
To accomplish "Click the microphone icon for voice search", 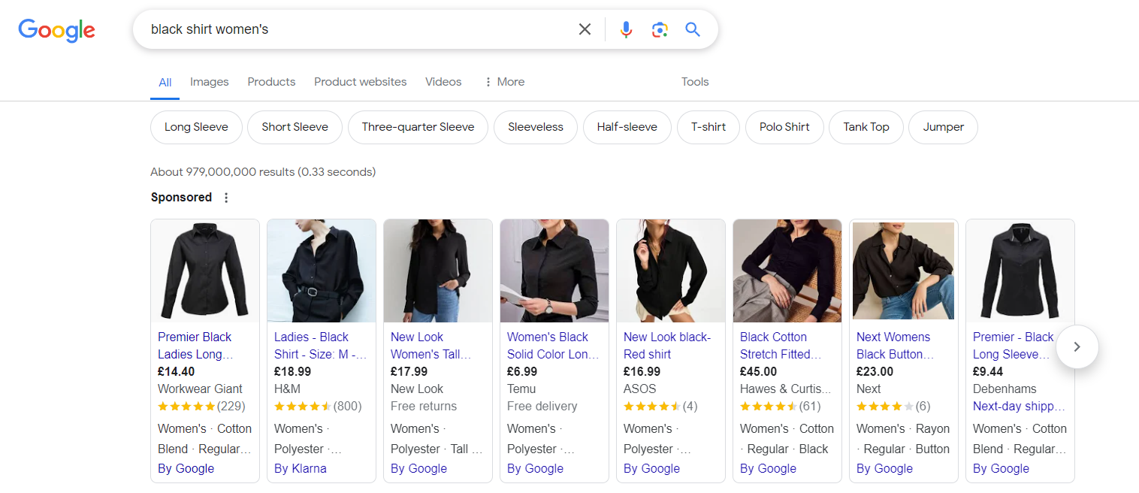I will (626, 29).
